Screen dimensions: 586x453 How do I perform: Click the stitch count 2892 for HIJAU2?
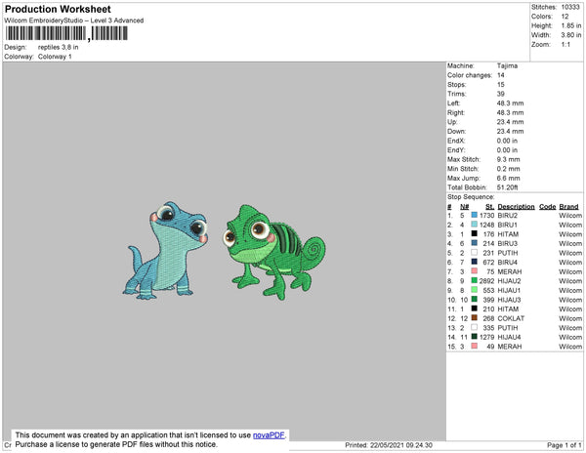(x=486, y=281)
